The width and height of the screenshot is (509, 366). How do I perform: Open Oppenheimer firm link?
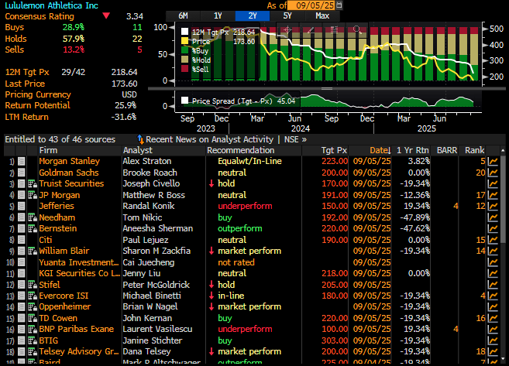tap(65, 306)
